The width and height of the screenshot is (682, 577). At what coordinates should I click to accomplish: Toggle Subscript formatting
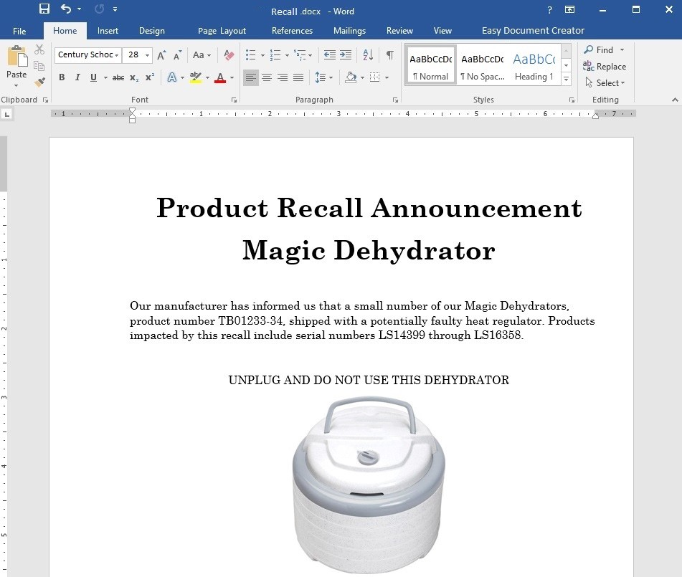tap(134, 77)
